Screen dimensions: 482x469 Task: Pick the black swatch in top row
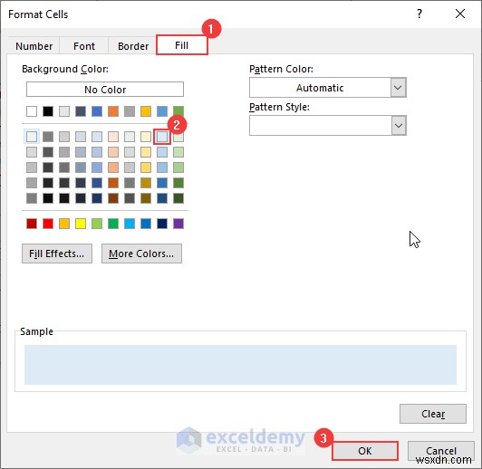click(48, 111)
